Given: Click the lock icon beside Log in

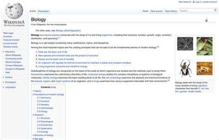Looking at the screenshot, I should (x=193, y=2).
